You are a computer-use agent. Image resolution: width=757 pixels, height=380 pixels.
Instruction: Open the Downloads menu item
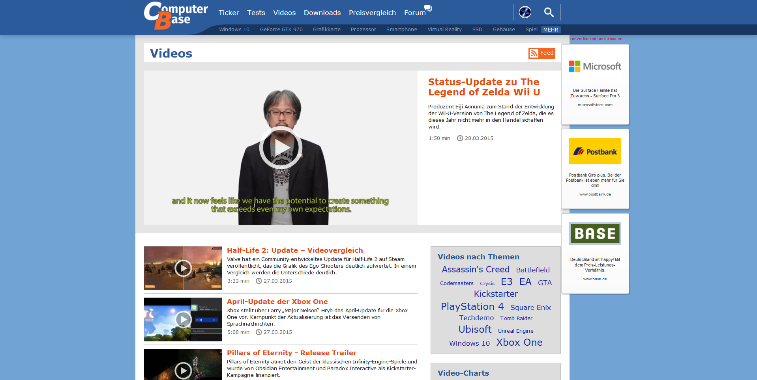(322, 13)
